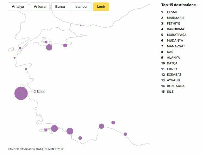Click the largest purple bubble west of Izmir
Viewport: 205px width, 154px height.
pos(21,93)
